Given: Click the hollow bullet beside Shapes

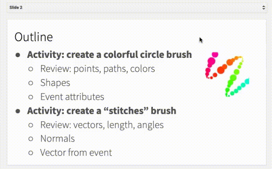Looking at the screenshot, I should coord(31,83).
